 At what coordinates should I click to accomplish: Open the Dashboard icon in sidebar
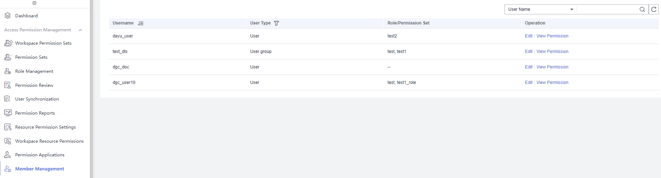coord(8,15)
